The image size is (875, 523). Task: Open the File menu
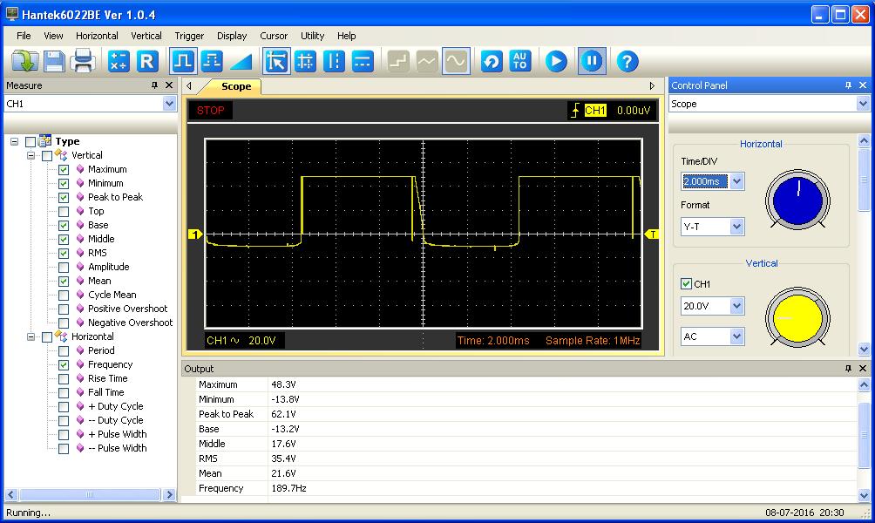click(x=24, y=36)
